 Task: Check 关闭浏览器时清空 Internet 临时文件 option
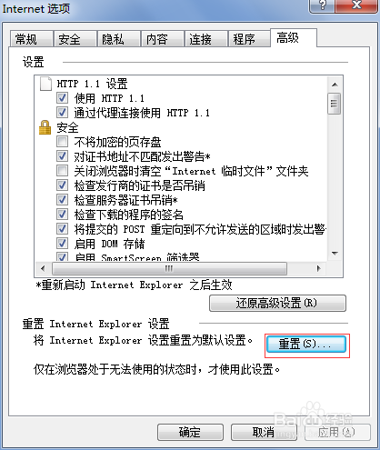[x=62, y=171]
